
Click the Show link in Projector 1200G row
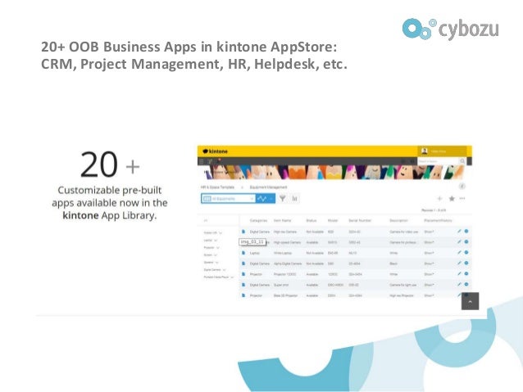429,274
